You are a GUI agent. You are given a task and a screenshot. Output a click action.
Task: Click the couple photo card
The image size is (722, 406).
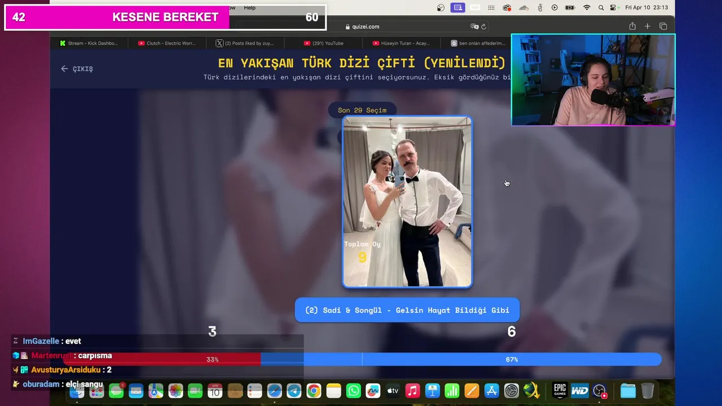(407, 202)
